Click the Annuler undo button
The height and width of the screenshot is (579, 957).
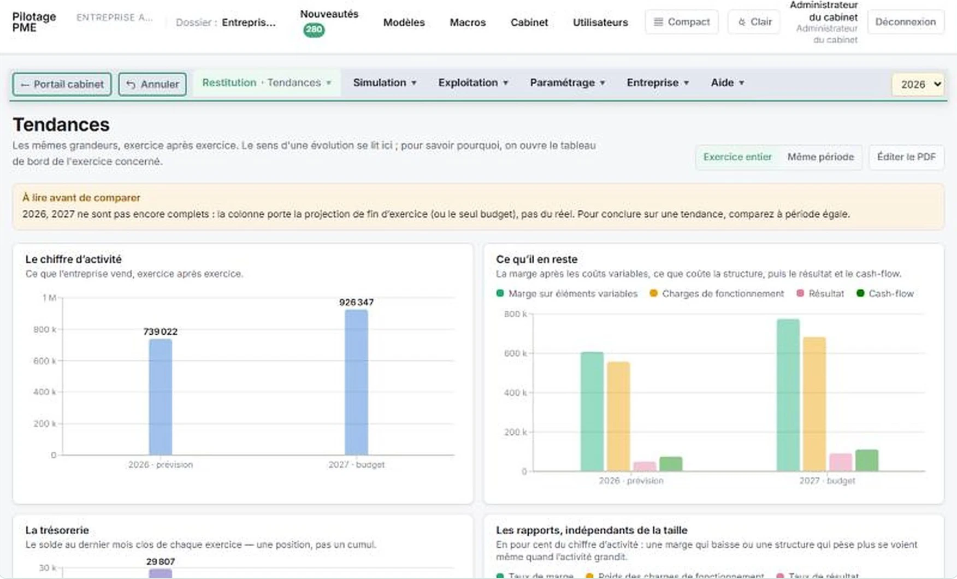(152, 84)
